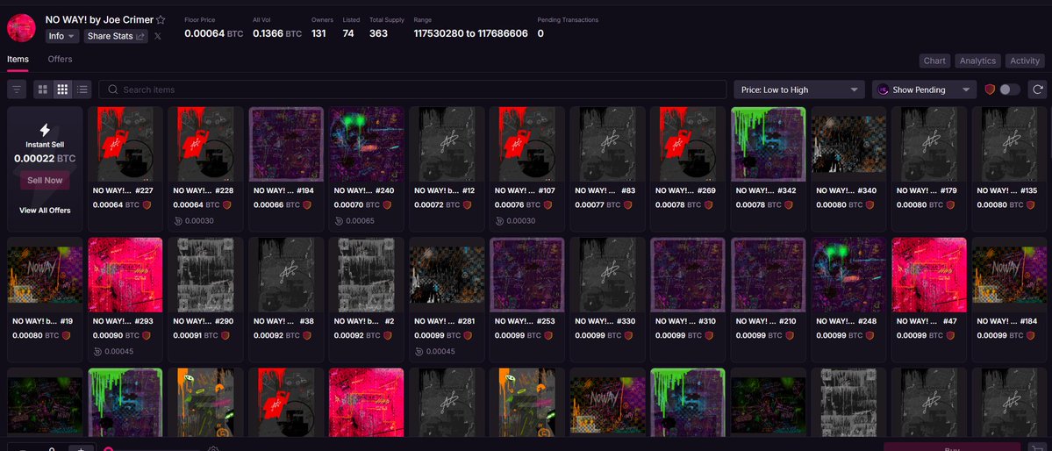This screenshot has height=451, width=1052.
Task: Click the Total Supply value 363
Action: [x=378, y=33]
